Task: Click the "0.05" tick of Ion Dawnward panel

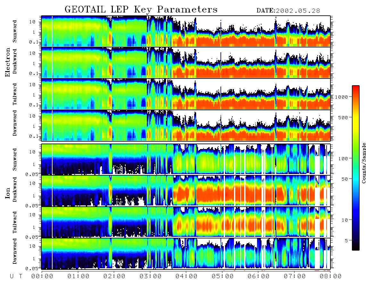Action: tap(31, 269)
